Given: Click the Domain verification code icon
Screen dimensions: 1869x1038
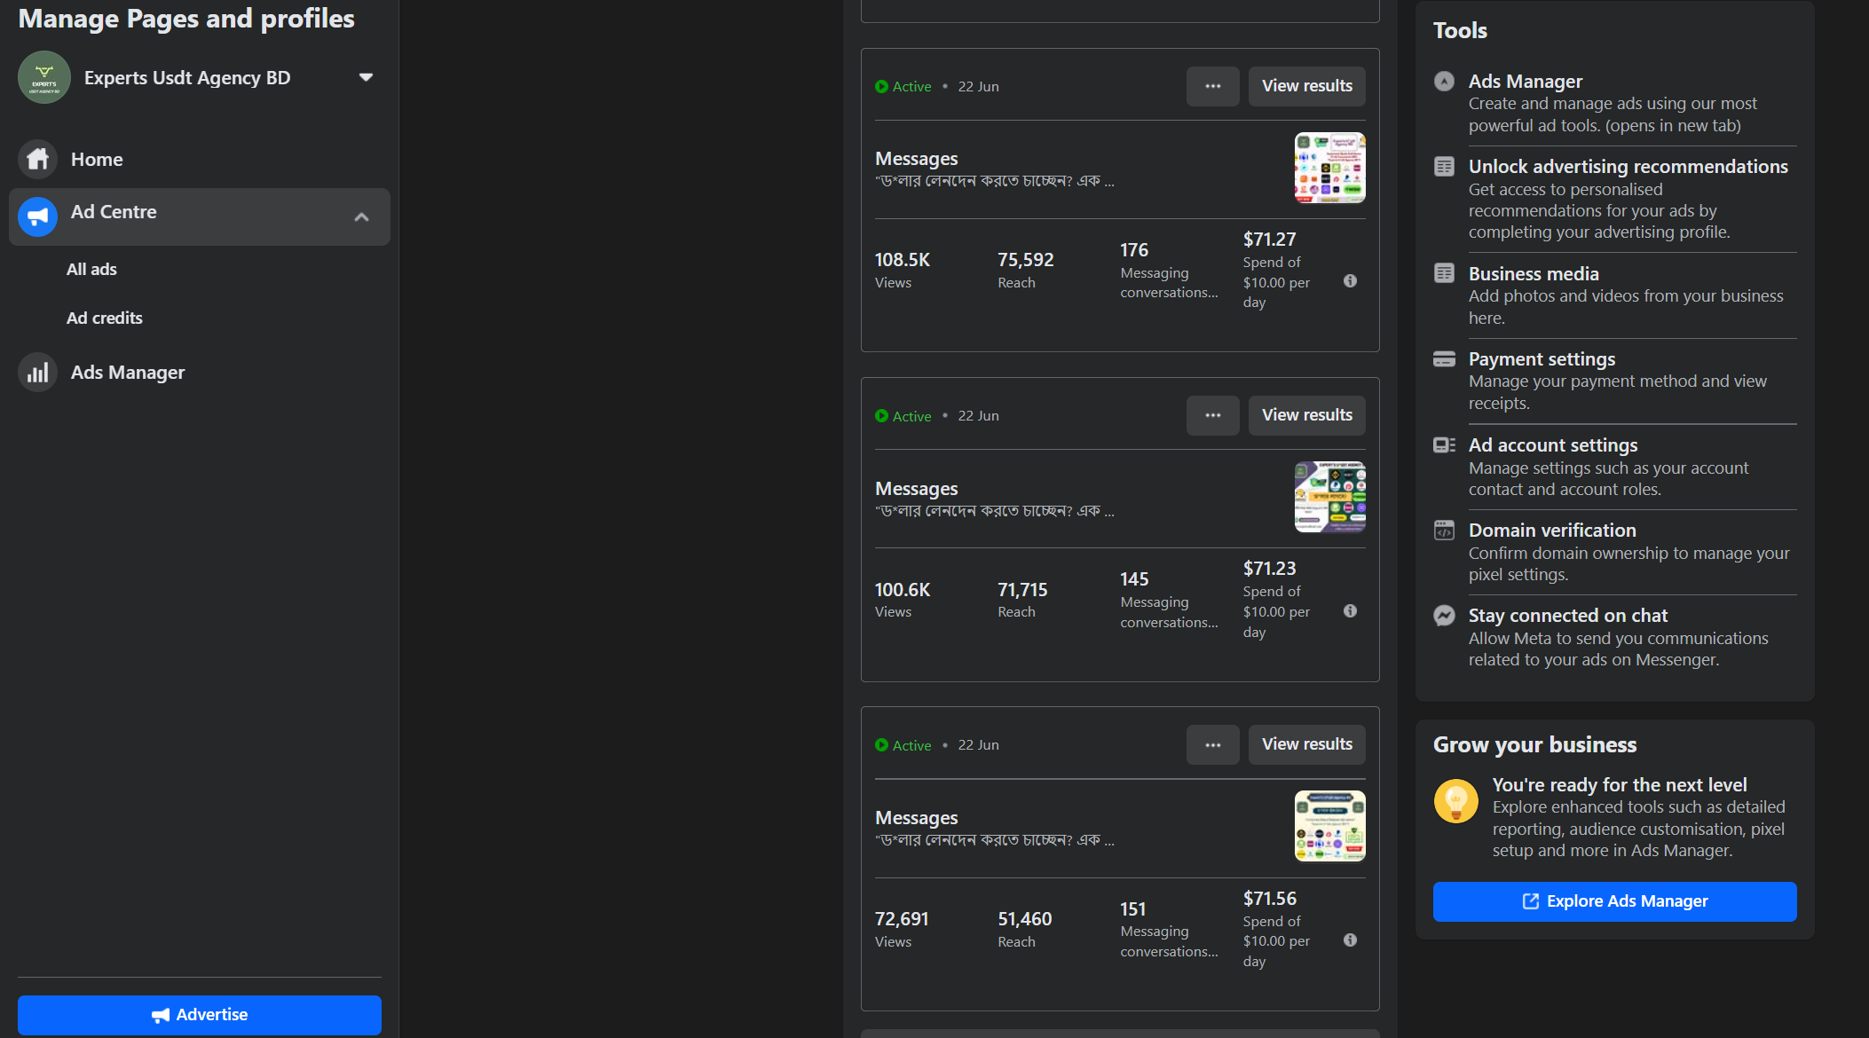Looking at the screenshot, I should (x=1444, y=531).
